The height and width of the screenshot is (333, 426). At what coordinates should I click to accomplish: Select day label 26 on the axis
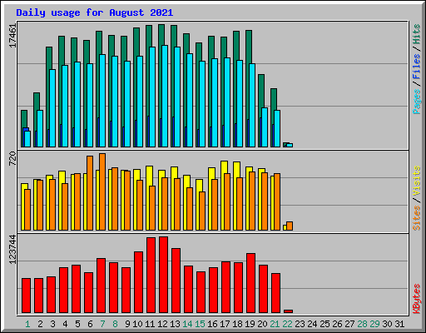(337, 324)
